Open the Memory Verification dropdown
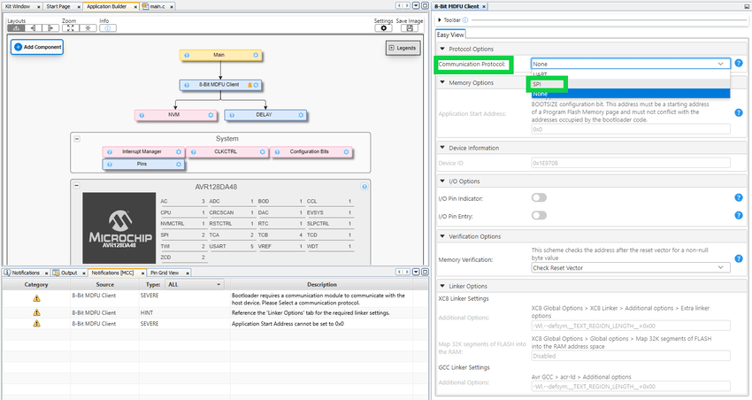The width and height of the screenshot is (752, 400). click(630, 267)
